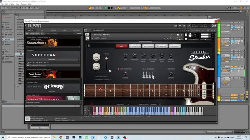Click the Instr Nav button in library toolbar
The image size is (250, 140).
79,33
